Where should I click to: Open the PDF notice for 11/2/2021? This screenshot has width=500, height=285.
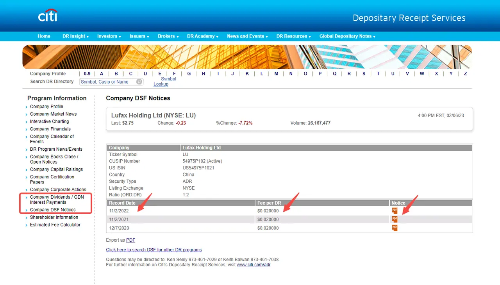[x=395, y=219]
